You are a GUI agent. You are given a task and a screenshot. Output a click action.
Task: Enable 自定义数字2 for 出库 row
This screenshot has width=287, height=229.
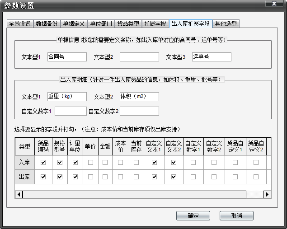214,177
